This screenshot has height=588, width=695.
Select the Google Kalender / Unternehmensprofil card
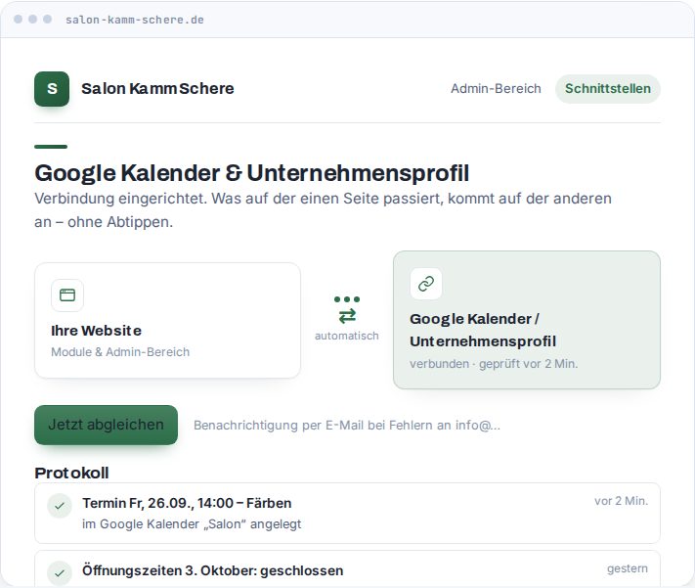[527, 320]
